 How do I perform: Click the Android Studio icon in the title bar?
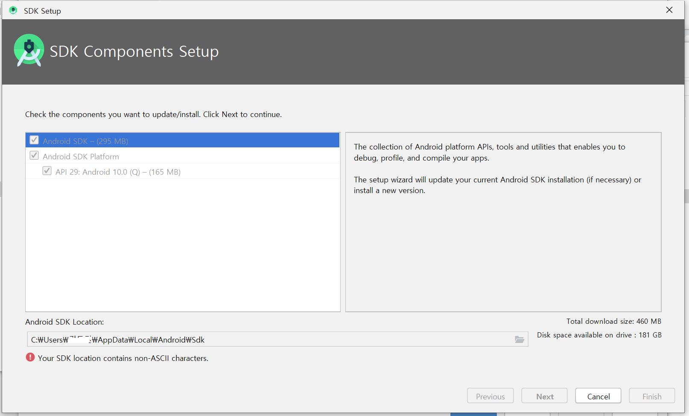(13, 10)
